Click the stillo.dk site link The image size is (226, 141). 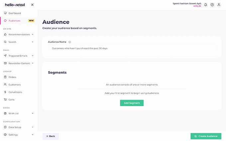pyautogui.click(x=197, y=6)
